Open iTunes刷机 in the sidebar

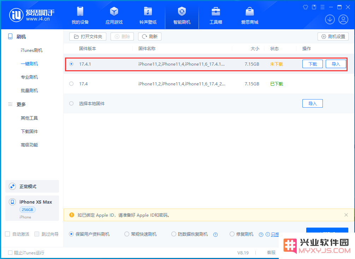tap(32, 50)
